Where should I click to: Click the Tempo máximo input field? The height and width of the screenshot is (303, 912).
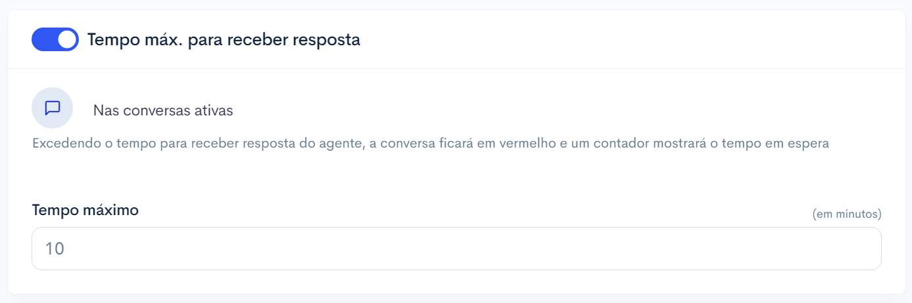click(456, 249)
